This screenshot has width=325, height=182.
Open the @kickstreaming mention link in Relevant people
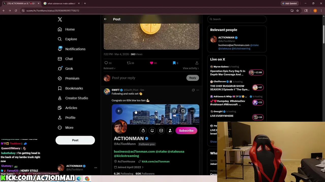click(x=241, y=49)
